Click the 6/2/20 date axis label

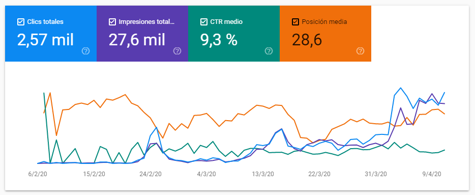[x=38, y=174]
